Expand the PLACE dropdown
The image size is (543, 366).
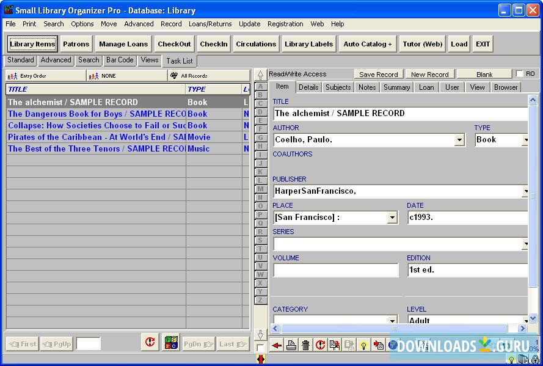(x=392, y=218)
